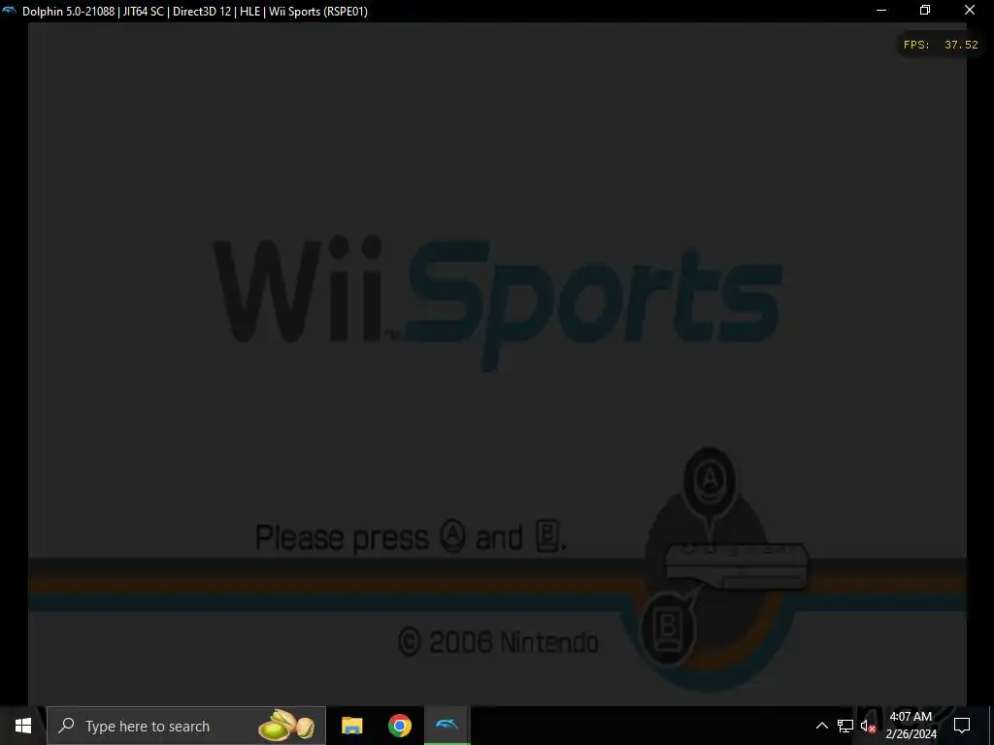
Task: Click the Dolphin emulator taskbar icon
Action: coord(447,726)
